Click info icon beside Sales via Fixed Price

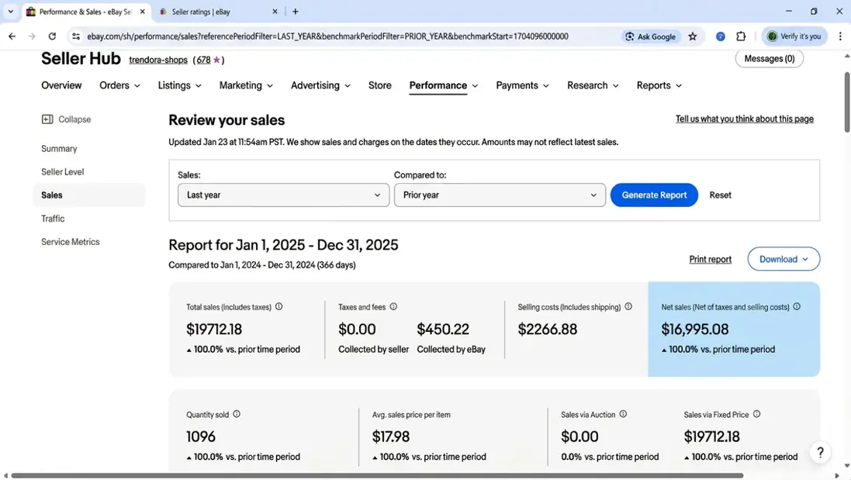(756, 414)
